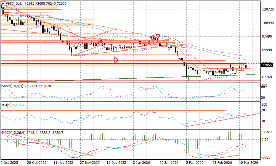Open the chart menu triangle beside FBTC
276x166 pixels.
[x=2, y=3]
